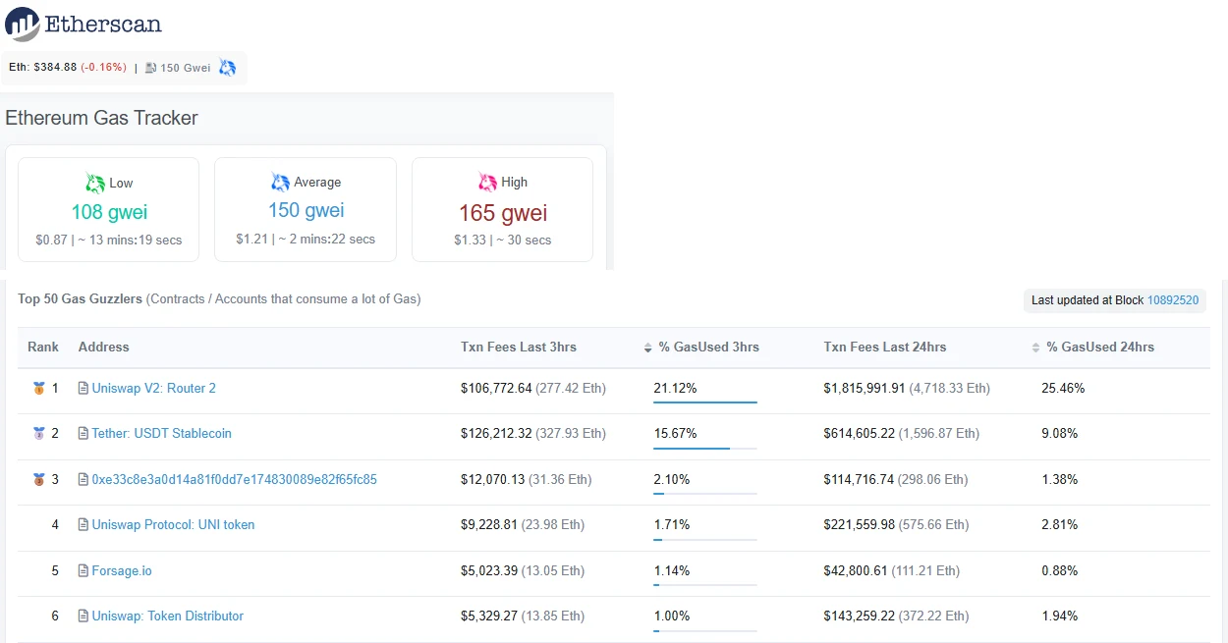Click the Txn Fees Last 24hrs header
Image resolution: width=1228 pixels, height=643 pixels.
pos(885,348)
